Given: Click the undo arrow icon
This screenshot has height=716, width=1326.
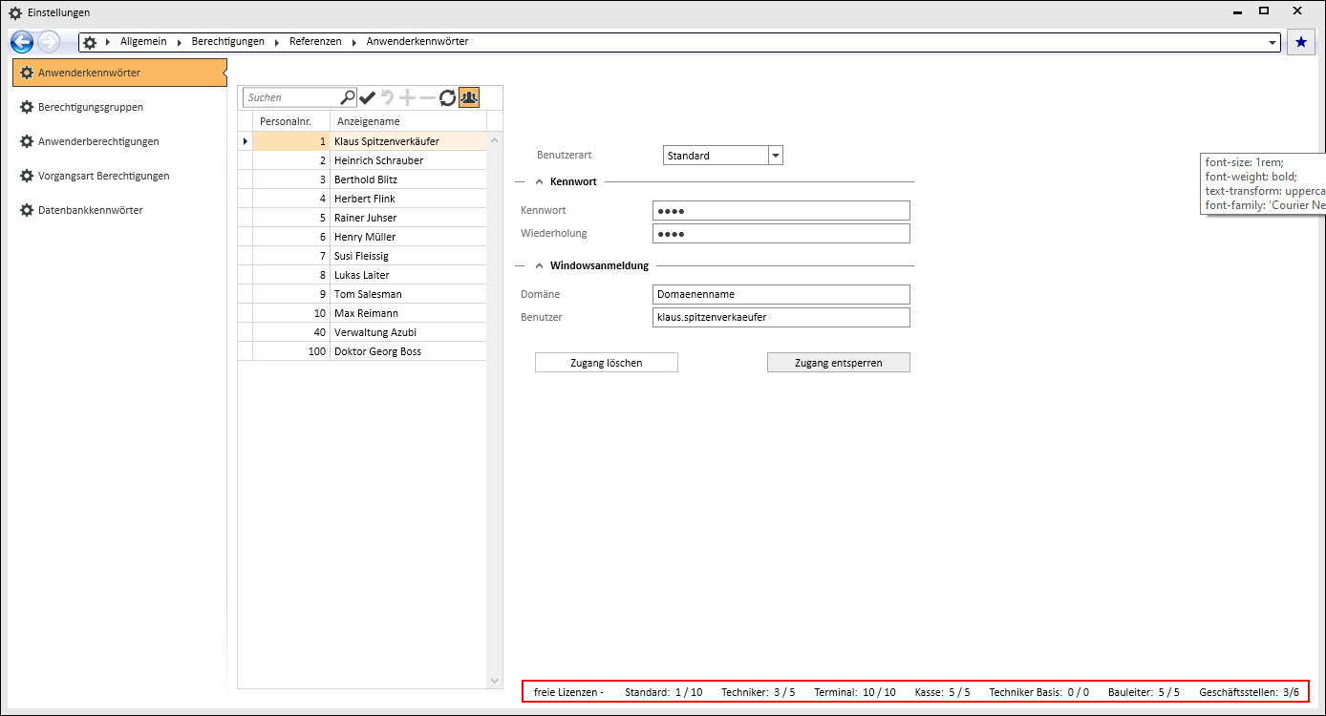Looking at the screenshot, I should click(388, 97).
